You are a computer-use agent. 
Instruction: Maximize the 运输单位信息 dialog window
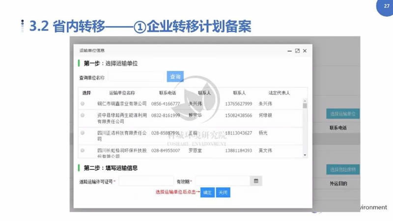click(297, 51)
